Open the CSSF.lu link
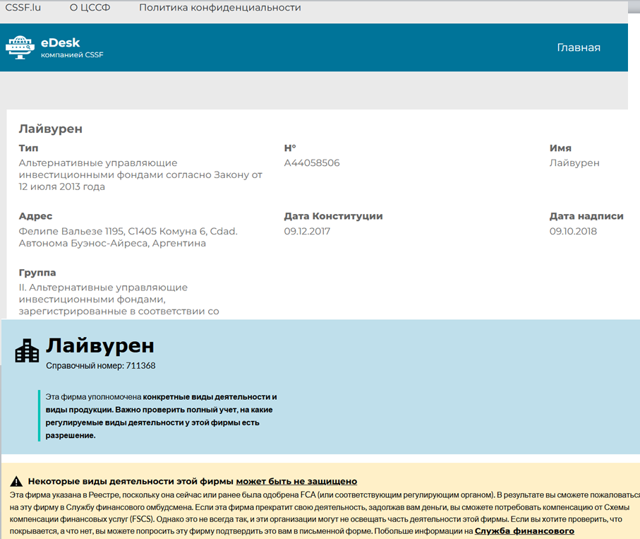This screenshot has height=539, width=640. click(23, 7)
